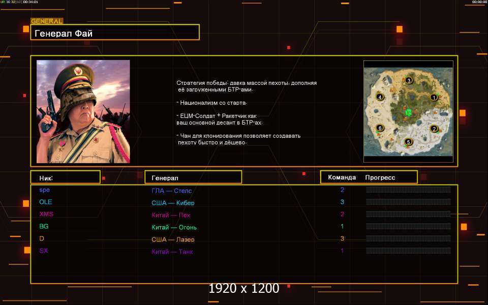Click the 'Национализм со старта' tip line

coord(211,102)
